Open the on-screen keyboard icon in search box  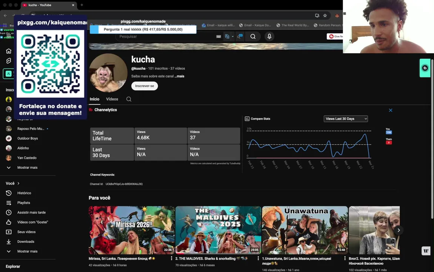218,37
